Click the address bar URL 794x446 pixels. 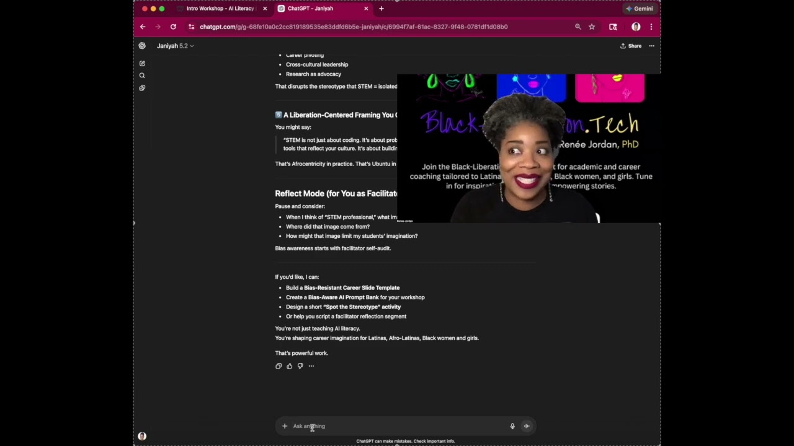tap(354, 27)
